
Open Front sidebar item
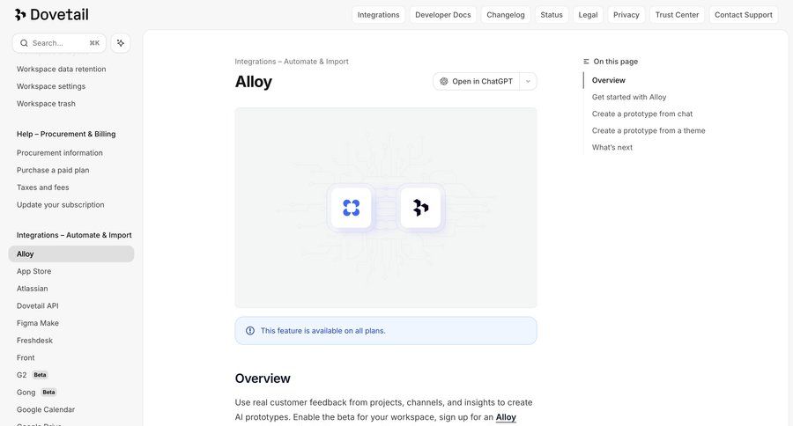click(x=26, y=357)
